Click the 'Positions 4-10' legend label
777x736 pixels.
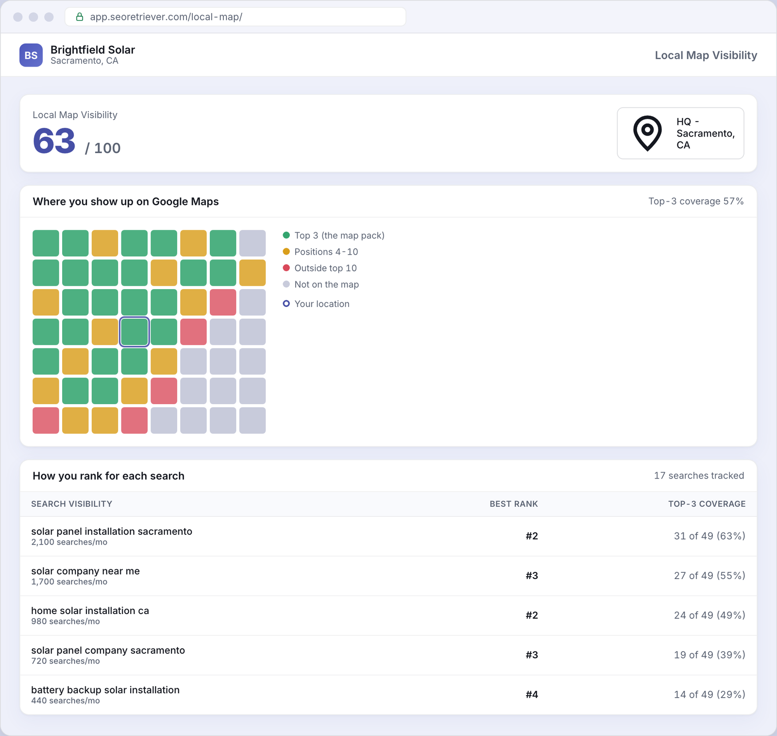coord(326,252)
